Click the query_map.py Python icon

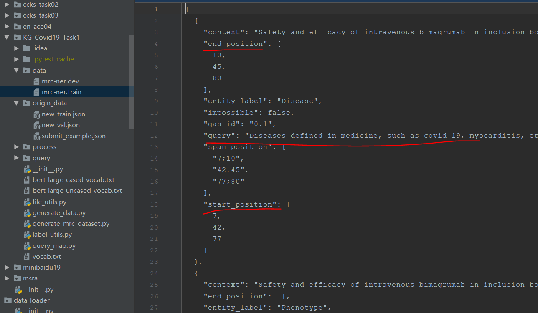point(27,246)
